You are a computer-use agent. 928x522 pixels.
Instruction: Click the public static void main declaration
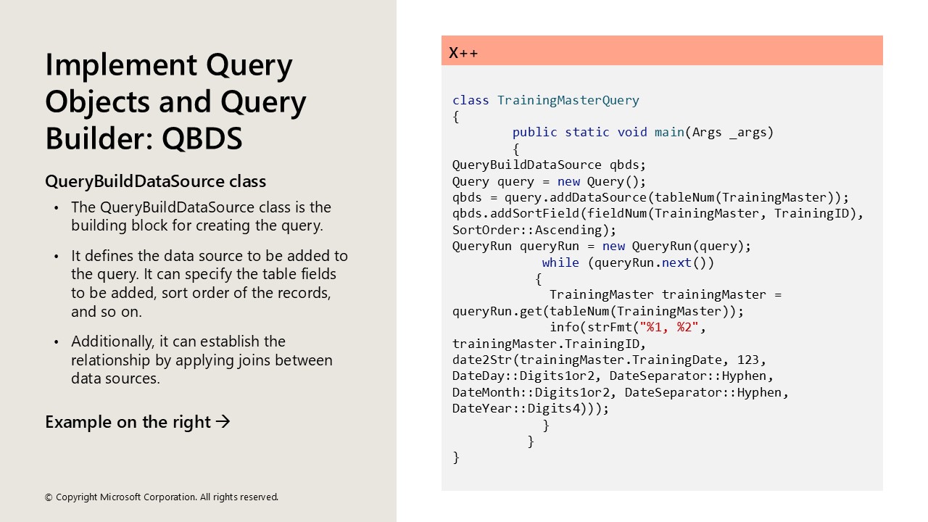pyautogui.click(x=642, y=132)
